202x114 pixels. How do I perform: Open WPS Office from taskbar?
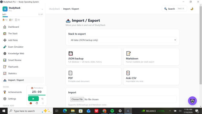point(96,111)
